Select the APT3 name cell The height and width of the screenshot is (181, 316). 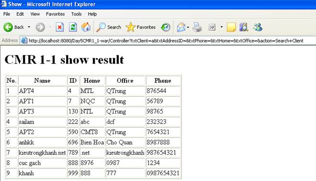[x=42, y=112]
